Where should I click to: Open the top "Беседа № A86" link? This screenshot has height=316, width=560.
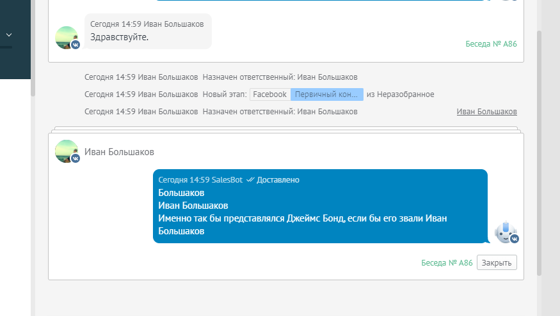(491, 44)
